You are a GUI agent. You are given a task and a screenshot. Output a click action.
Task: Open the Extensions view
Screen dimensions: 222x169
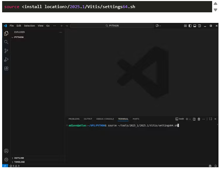pyautogui.click(x=6, y=68)
